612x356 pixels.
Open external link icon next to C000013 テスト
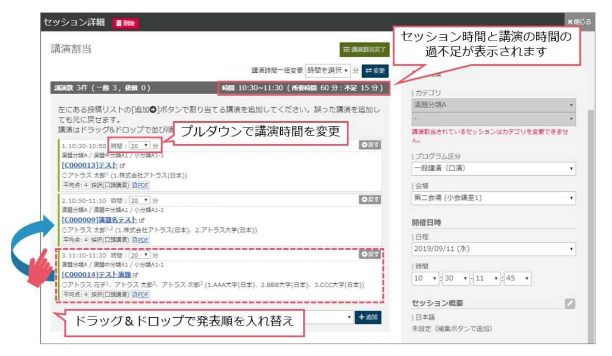(x=122, y=165)
